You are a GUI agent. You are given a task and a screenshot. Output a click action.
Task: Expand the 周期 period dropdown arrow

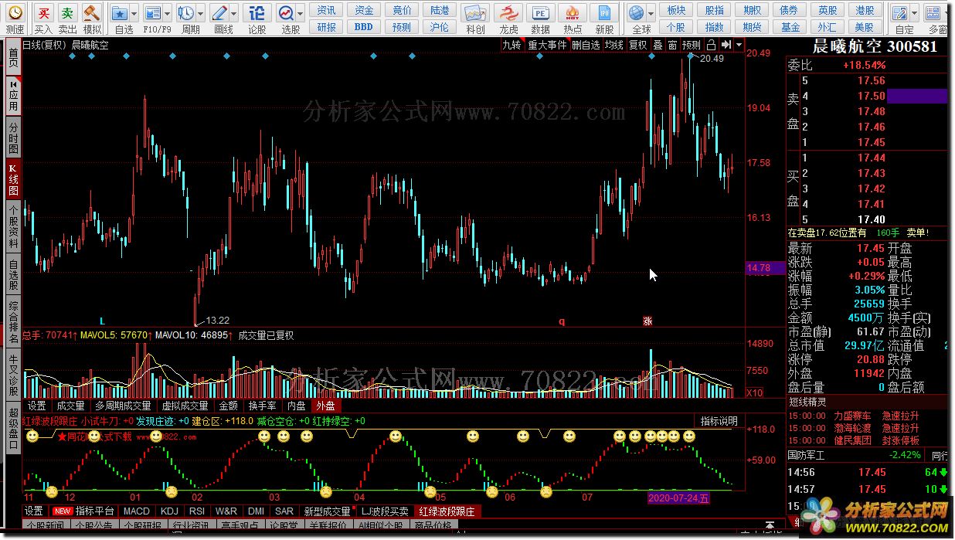(x=200, y=14)
